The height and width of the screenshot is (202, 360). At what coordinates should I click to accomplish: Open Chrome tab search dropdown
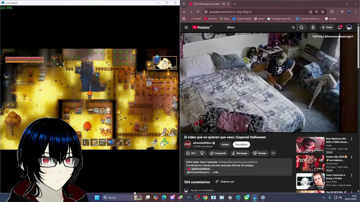pos(184,4)
